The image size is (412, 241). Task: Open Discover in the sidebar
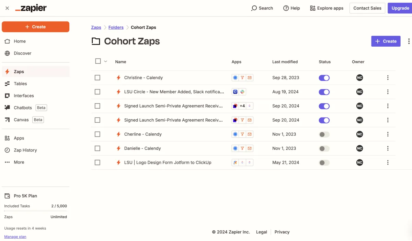(x=36, y=53)
